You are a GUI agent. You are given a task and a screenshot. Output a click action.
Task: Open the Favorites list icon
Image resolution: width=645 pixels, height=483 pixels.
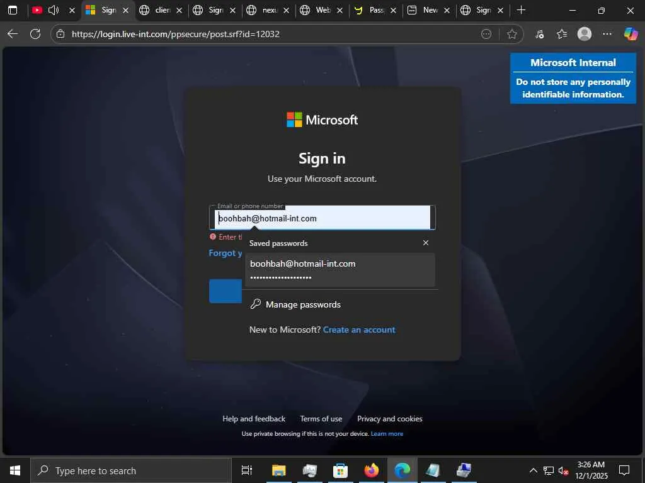562,34
